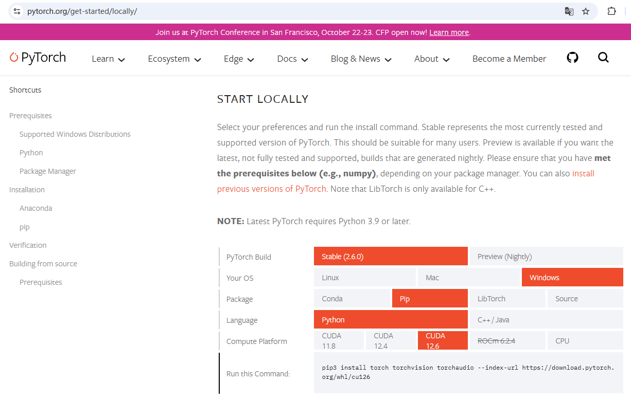This screenshot has height=400, width=631.
Task: Click the search magnifier icon
Action: coord(603,58)
